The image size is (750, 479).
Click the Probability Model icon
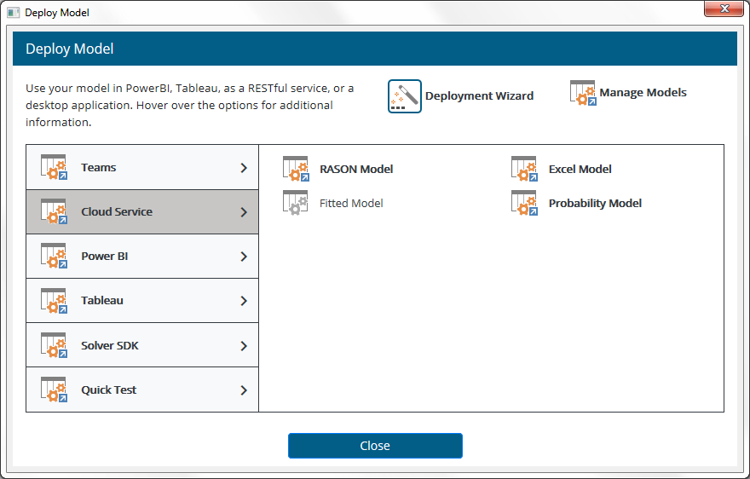(x=524, y=203)
